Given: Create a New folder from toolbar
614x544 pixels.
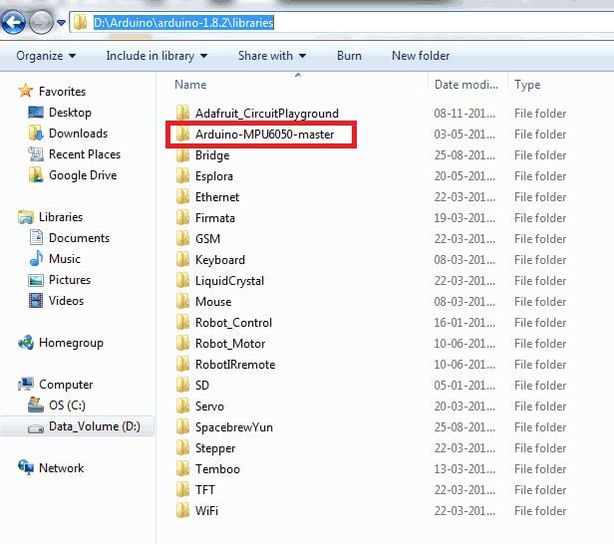Looking at the screenshot, I should pos(420,56).
